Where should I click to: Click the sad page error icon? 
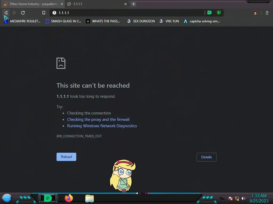click(x=61, y=63)
